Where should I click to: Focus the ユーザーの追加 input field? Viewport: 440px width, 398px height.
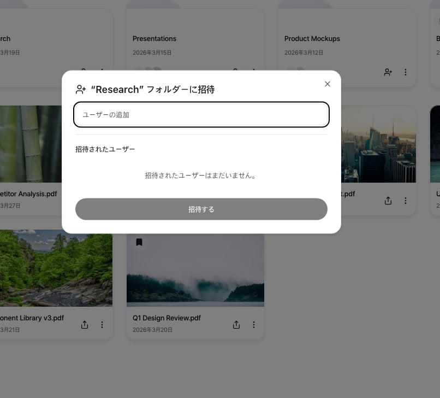(x=201, y=115)
